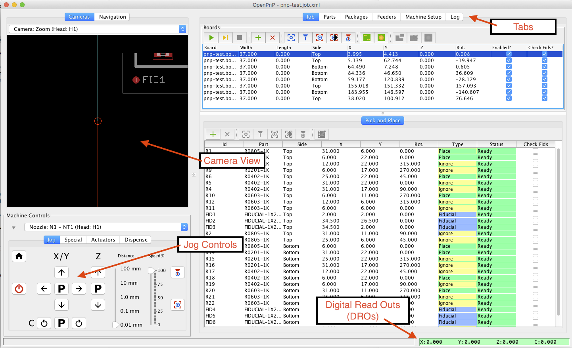The width and height of the screenshot is (572, 348).
Task: Enable Check Fids for placement R6
Action: point(536,177)
